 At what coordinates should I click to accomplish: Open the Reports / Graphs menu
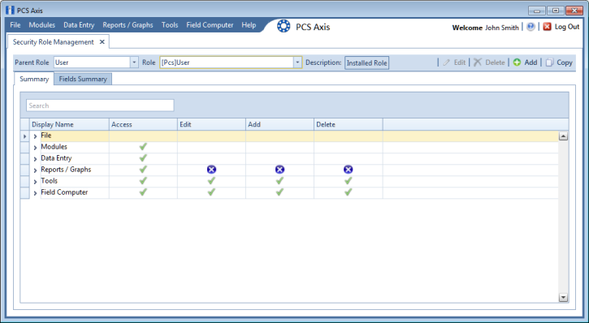[128, 25]
